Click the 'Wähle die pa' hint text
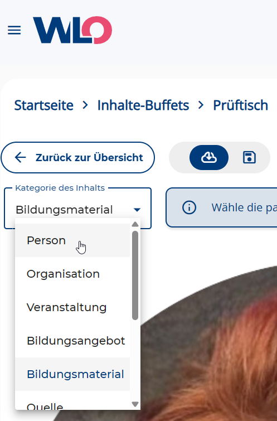277x421 pixels. coord(244,207)
